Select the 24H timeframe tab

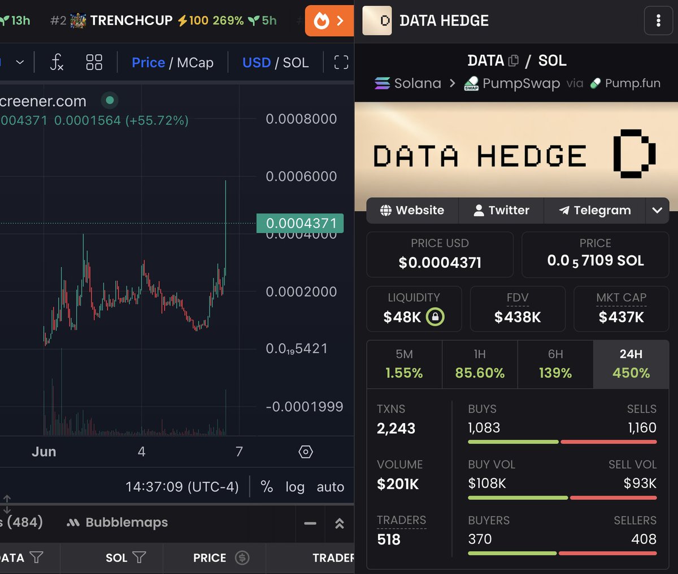click(x=631, y=364)
